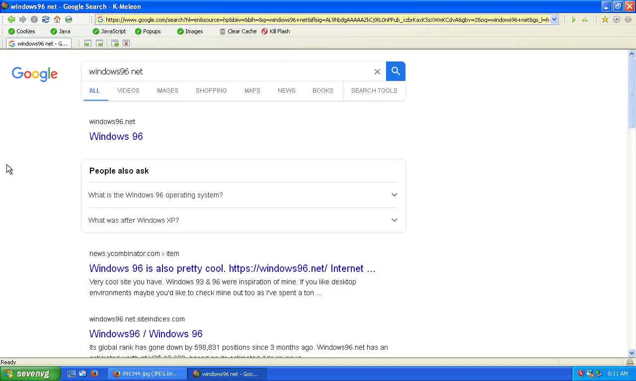Click the green Up arrow icon
The image size is (636, 381).
point(585,20)
